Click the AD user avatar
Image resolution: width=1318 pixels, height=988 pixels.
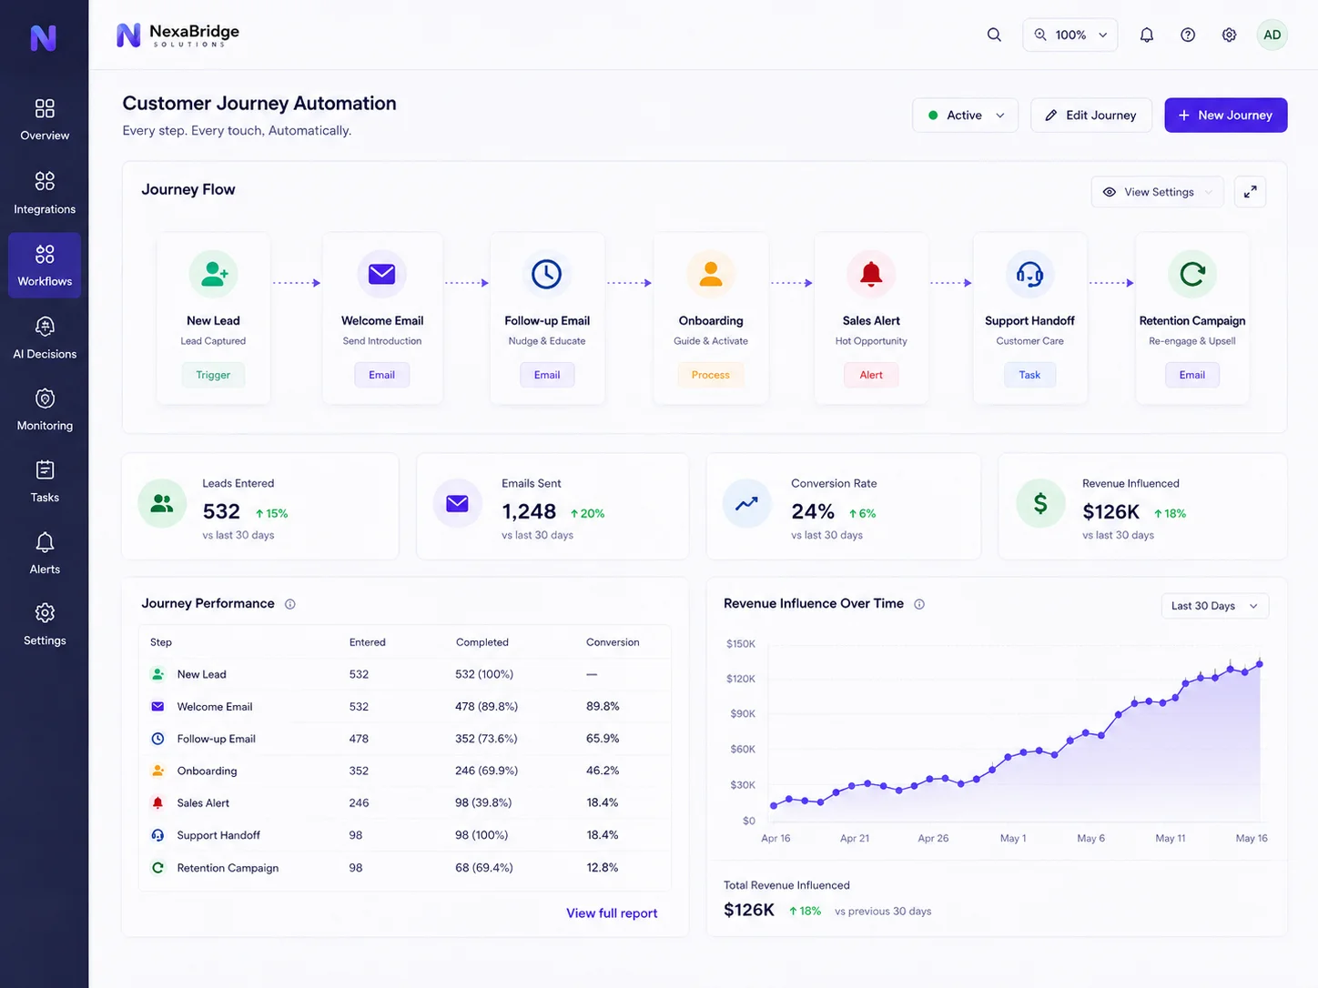(1272, 35)
